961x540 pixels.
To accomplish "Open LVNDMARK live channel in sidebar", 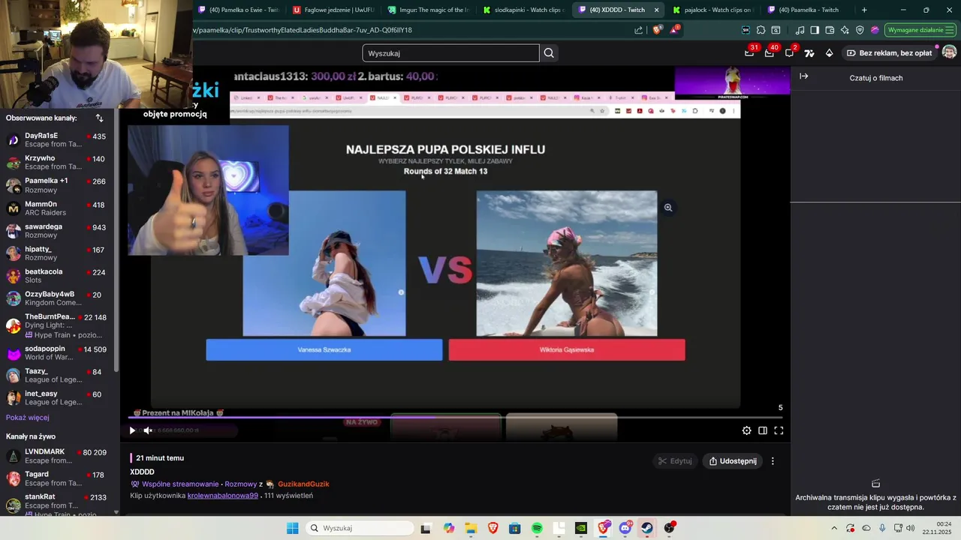I will point(59,456).
